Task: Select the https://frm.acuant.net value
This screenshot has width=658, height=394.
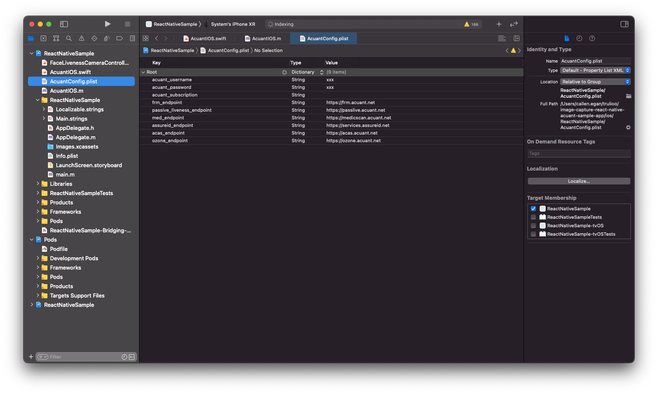Action: [351, 102]
